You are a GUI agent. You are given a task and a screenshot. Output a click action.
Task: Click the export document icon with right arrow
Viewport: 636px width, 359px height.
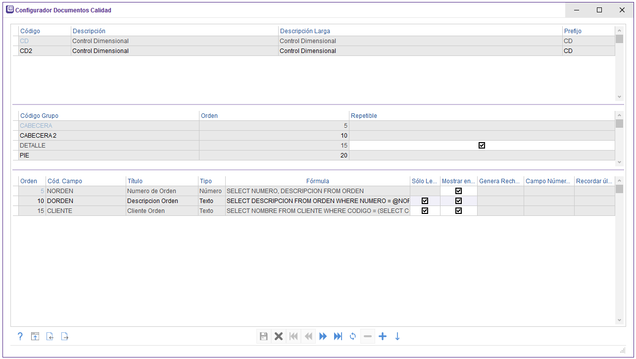tap(64, 337)
